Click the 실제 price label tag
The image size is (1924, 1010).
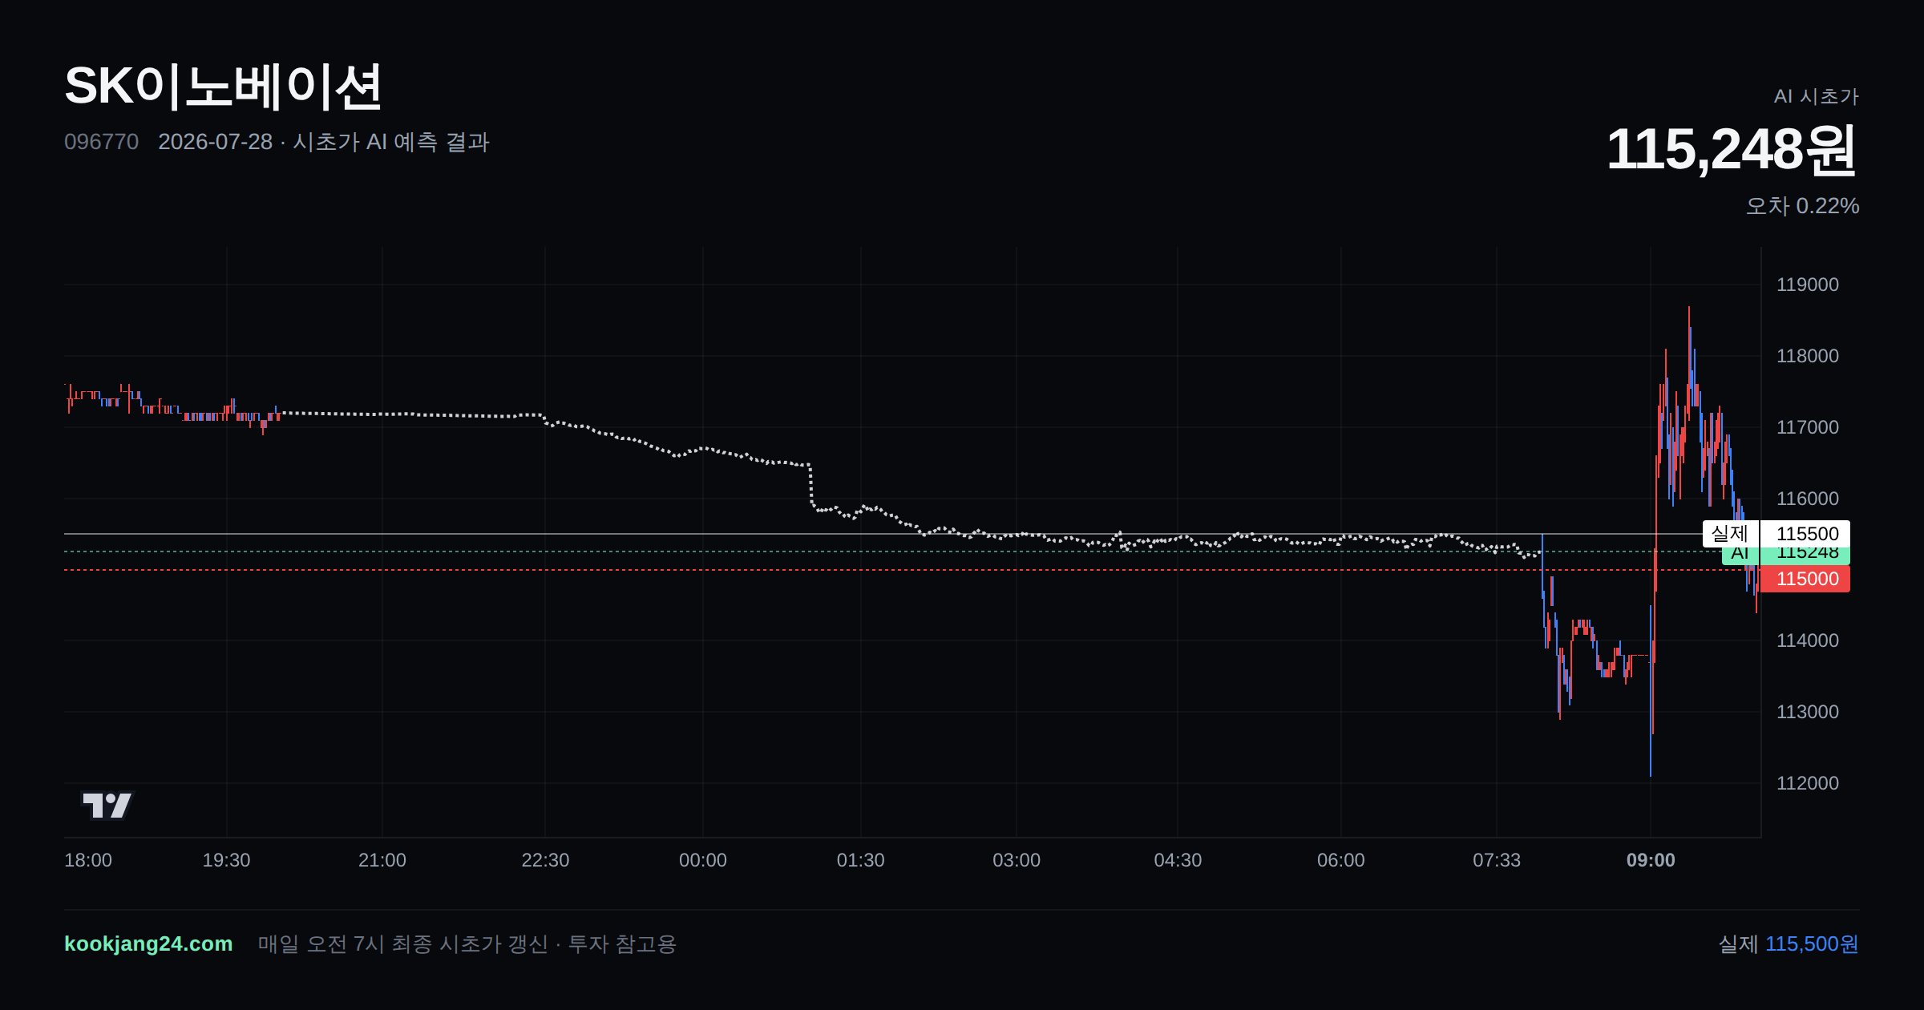pos(1730,534)
